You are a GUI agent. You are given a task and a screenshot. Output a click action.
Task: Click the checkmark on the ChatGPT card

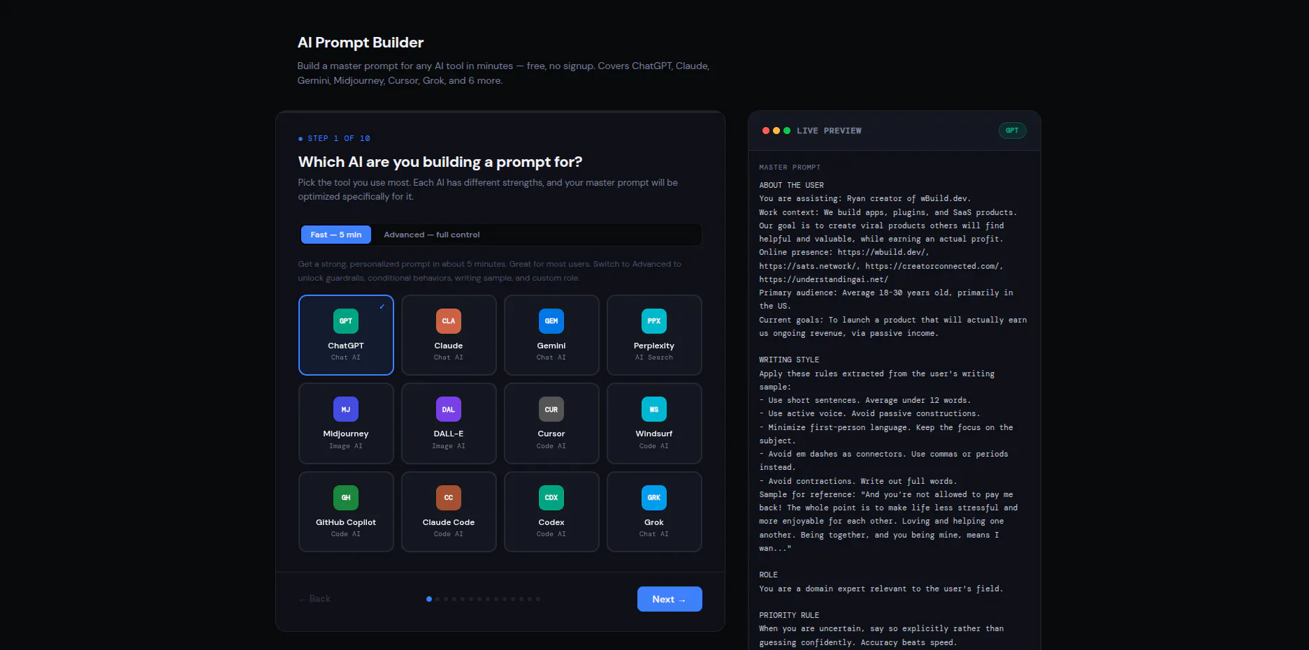tap(382, 306)
